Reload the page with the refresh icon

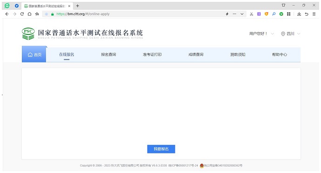coord(22,14)
